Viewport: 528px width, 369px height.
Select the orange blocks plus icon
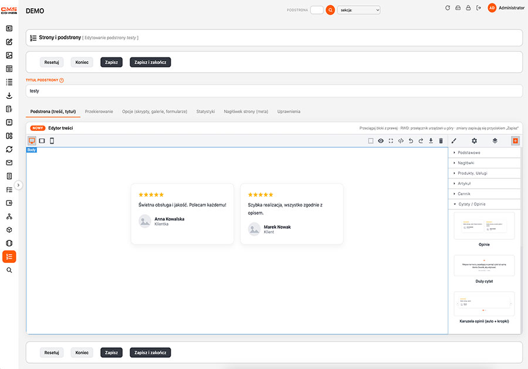[515, 141]
